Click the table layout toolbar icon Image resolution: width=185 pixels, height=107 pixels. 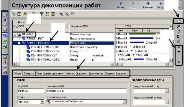pyautogui.click(x=53, y=14)
